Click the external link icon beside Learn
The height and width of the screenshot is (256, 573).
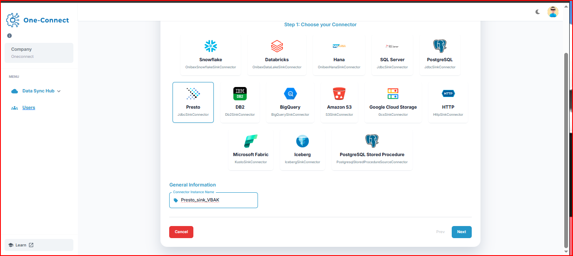(x=31, y=245)
